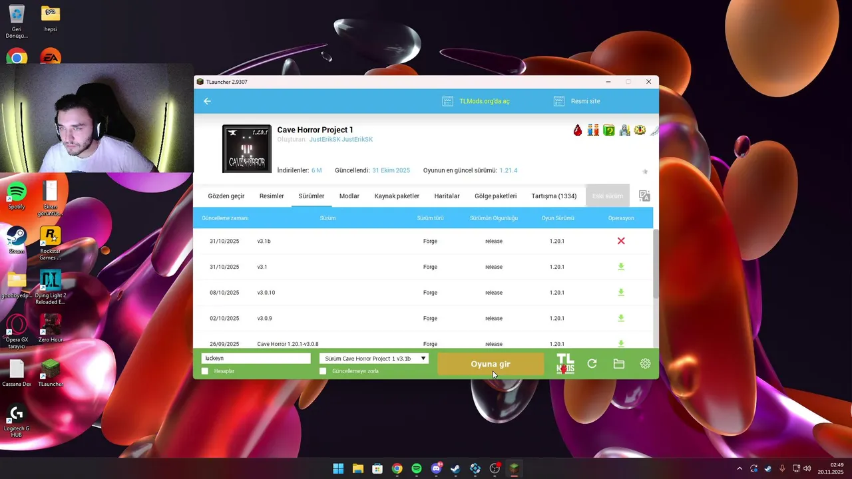Click the v3.0.10 version name

[x=266, y=293]
